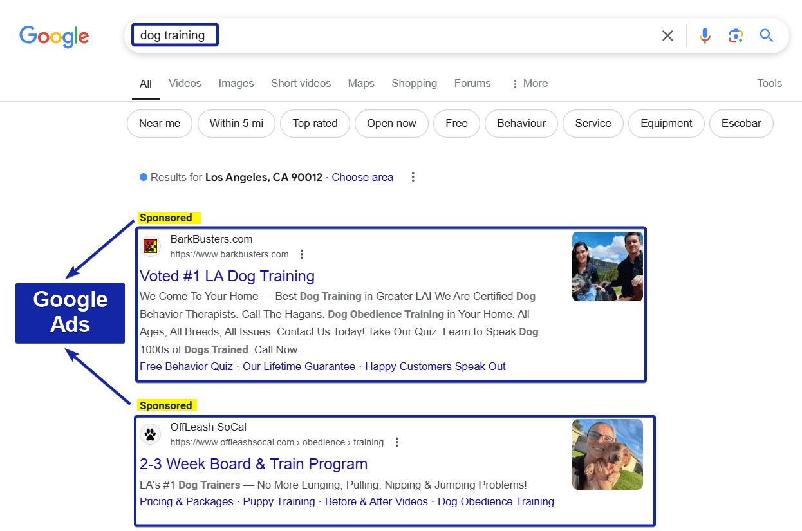This screenshot has height=531, width=802.
Task: Enable the Near me filter
Action: (x=159, y=123)
